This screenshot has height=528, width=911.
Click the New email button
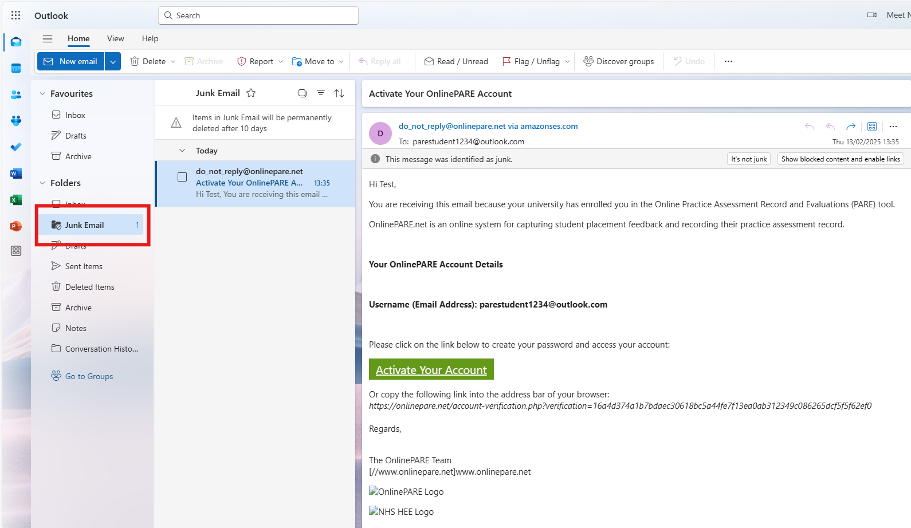(x=71, y=61)
